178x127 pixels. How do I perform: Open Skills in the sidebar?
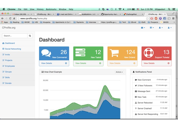point(17,77)
